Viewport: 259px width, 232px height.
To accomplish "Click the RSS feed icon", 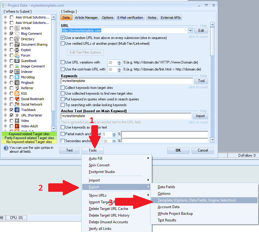I will pos(17,93).
